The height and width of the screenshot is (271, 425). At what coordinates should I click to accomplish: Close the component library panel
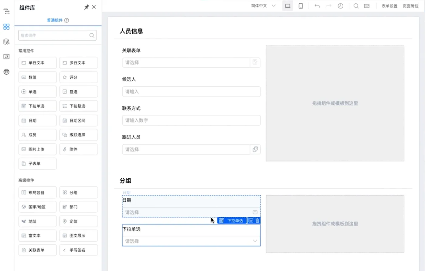(94, 7)
